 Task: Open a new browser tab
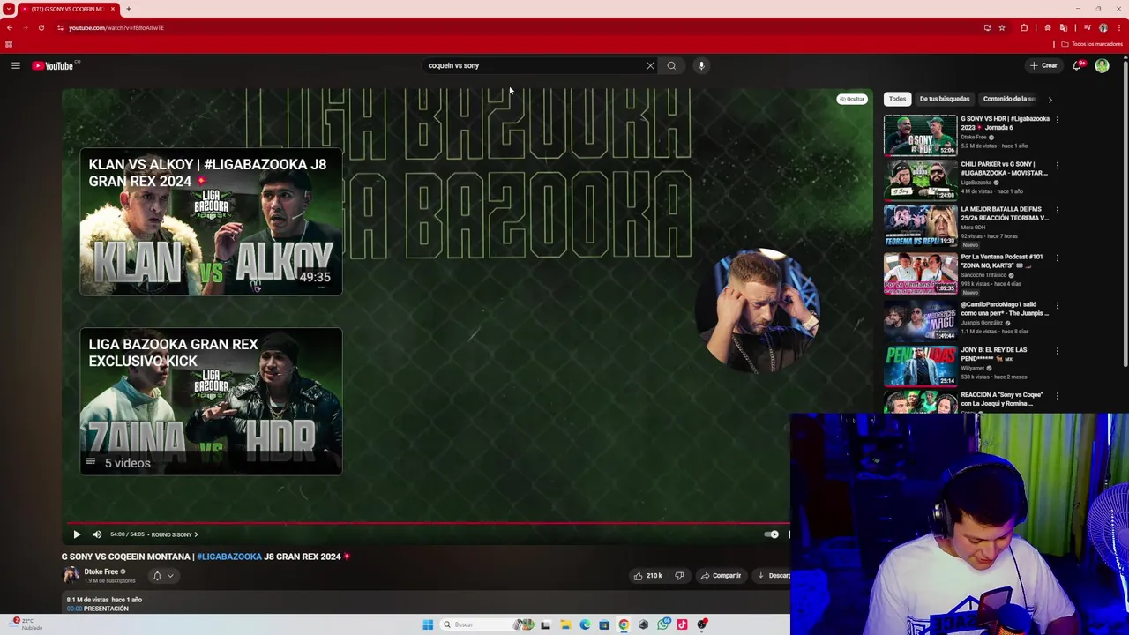click(x=128, y=9)
